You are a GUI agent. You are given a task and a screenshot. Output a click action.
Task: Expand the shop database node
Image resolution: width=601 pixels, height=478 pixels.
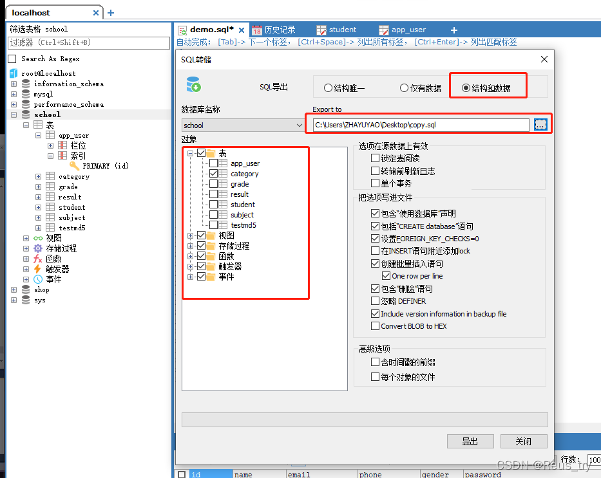(14, 290)
